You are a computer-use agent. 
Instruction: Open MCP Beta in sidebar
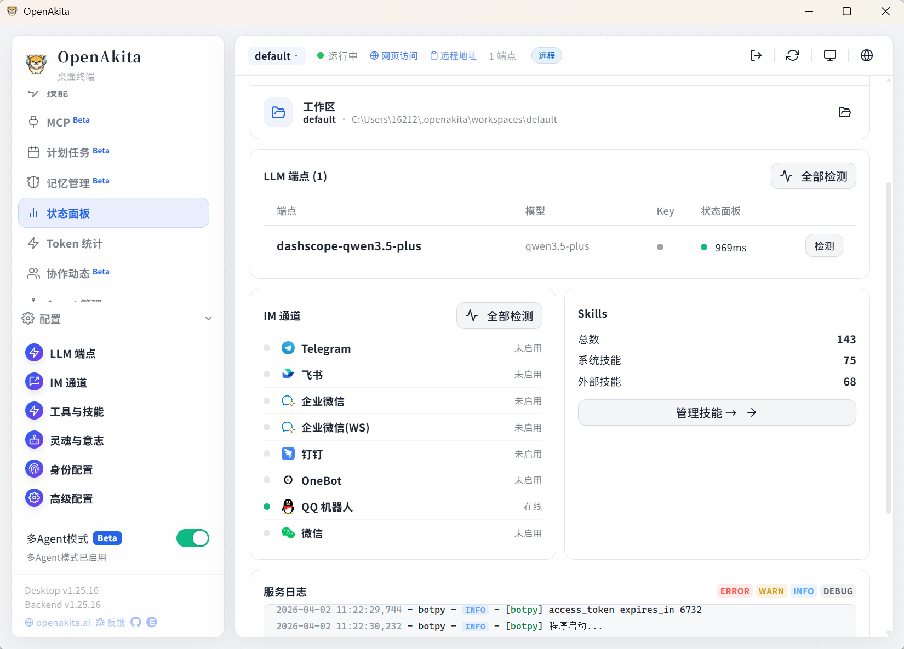pyautogui.click(x=113, y=122)
